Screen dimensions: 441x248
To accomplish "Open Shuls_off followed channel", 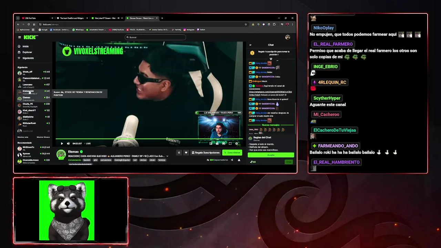I will 34,73.
